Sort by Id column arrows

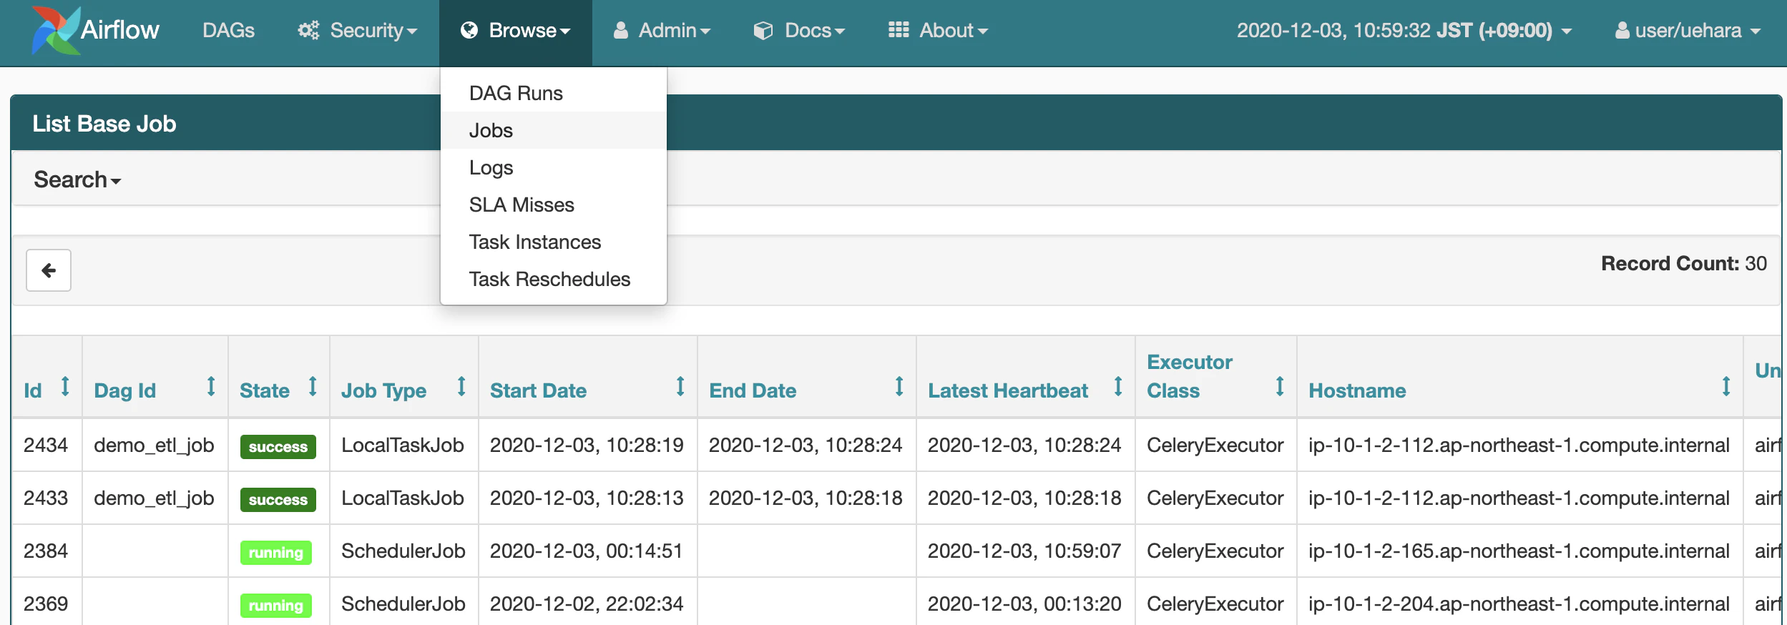click(65, 387)
